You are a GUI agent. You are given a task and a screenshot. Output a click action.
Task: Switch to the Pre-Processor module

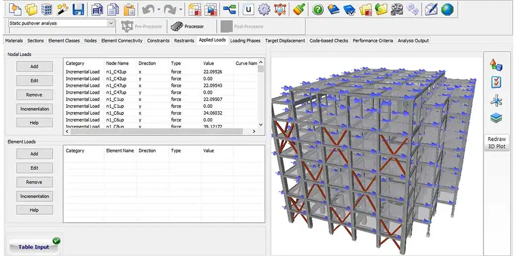point(142,26)
